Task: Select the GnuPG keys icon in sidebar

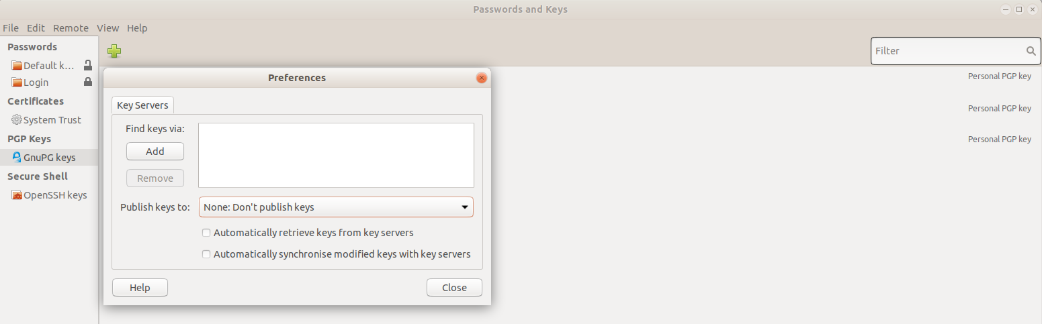Action: 17,158
